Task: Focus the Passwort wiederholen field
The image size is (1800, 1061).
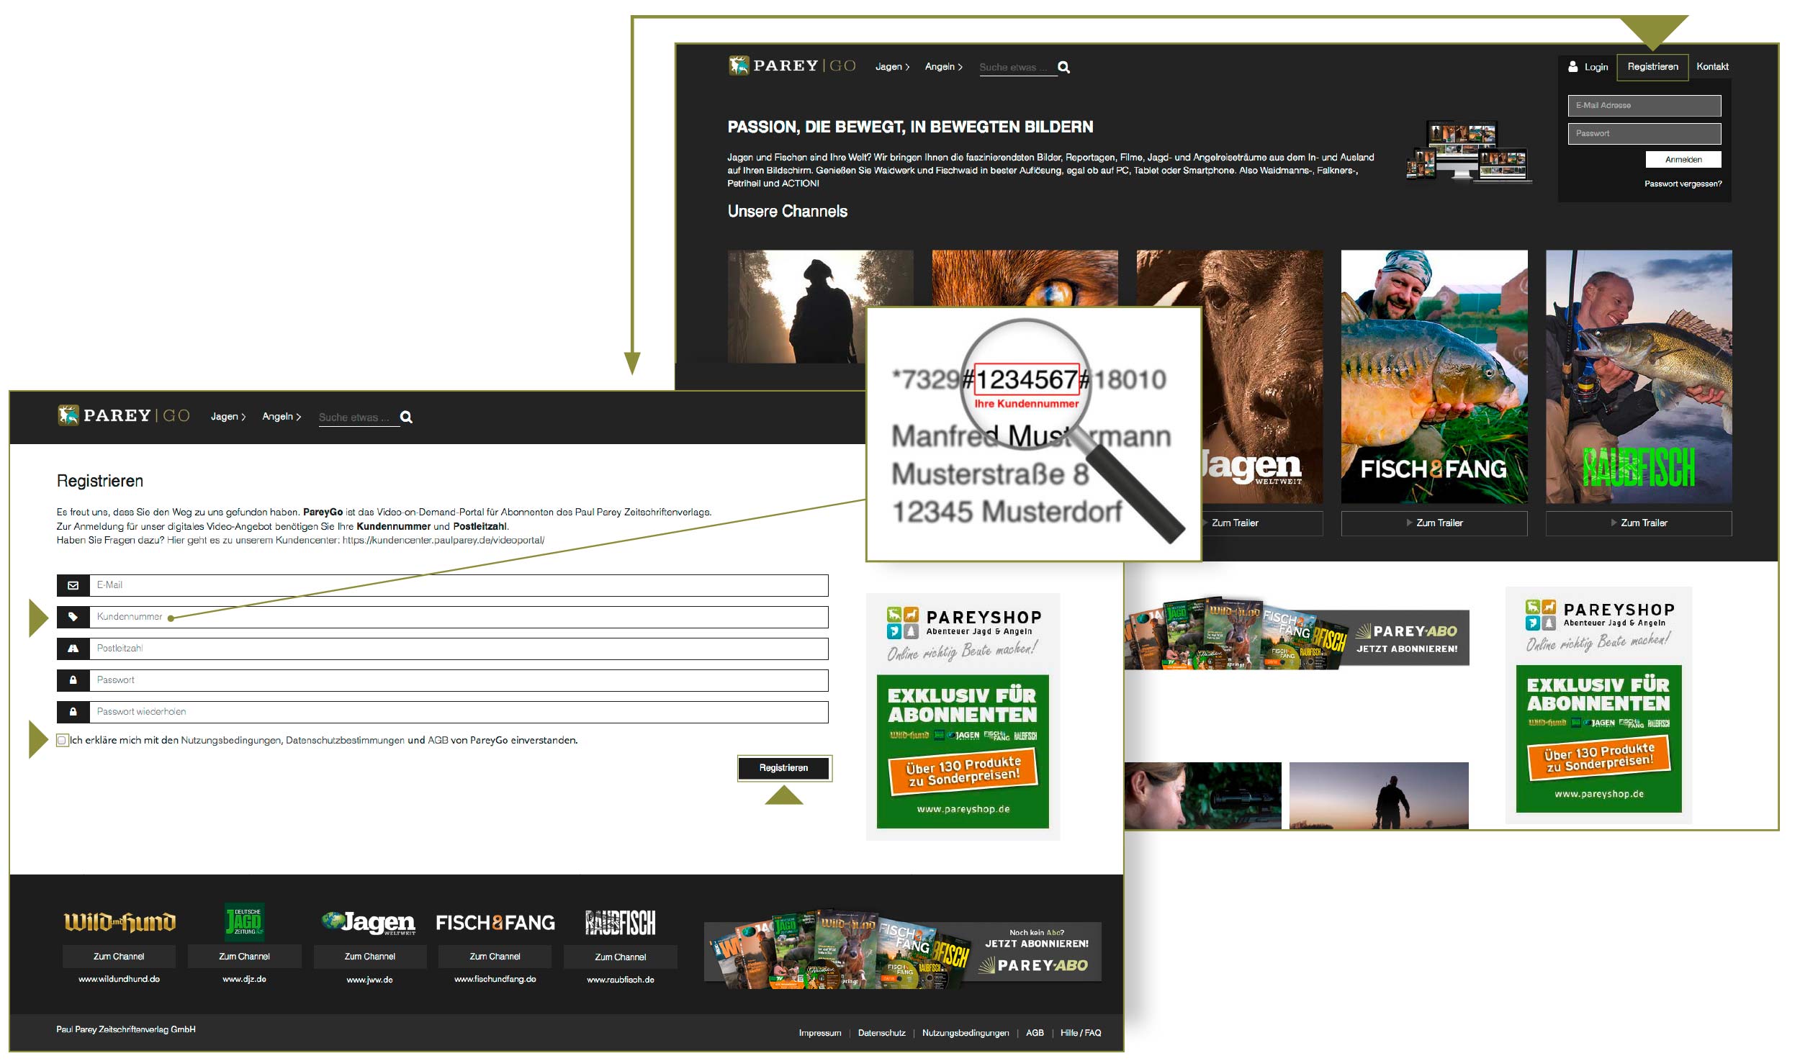Action: pos(459,712)
